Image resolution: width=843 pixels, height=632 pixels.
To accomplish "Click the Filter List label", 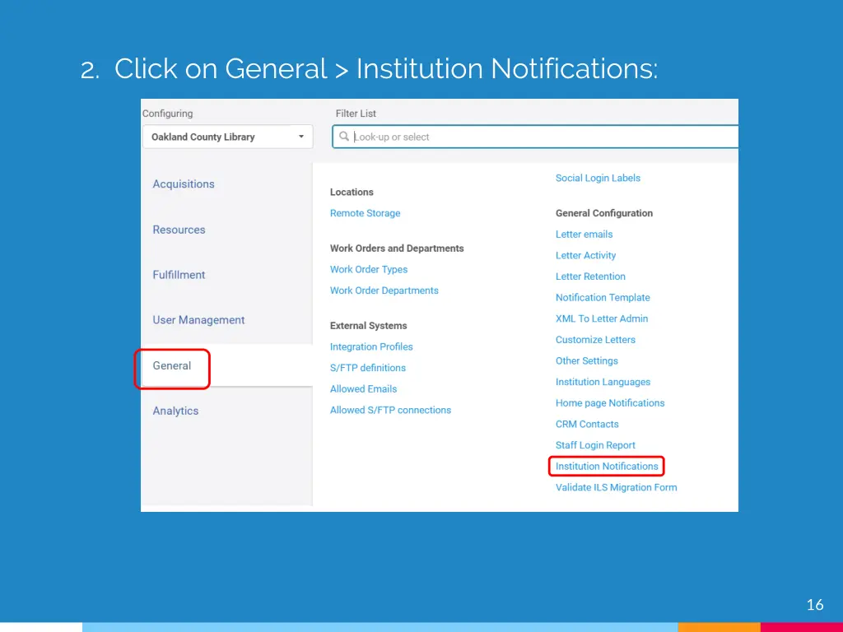I will pyautogui.click(x=356, y=114).
